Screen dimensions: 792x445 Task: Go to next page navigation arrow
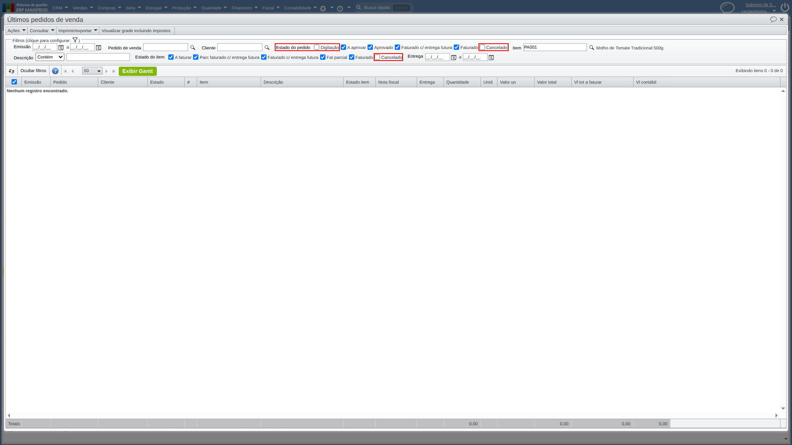tap(106, 71)
